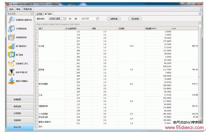Click the 449.71 subtotal cell

pos(185,84)
